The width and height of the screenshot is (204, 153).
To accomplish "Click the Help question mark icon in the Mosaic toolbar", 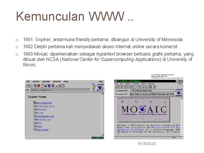I will click(x=154, y=87).
